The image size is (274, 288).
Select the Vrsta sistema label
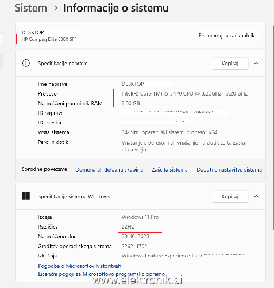(x=53, y=132)
